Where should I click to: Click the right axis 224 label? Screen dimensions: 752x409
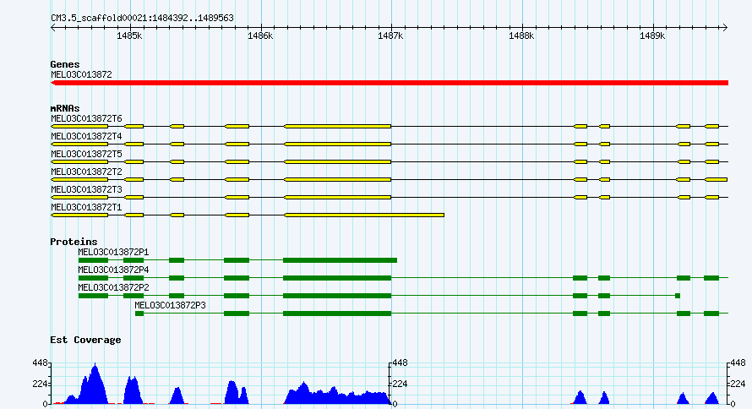click(738, 384)
